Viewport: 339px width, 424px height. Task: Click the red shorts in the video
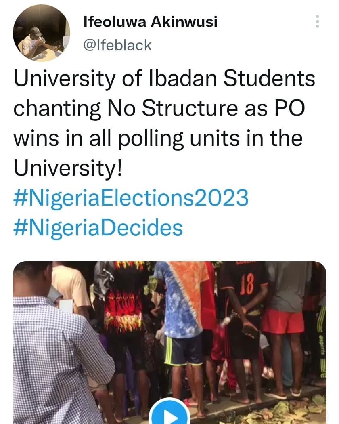(x=283, y=321)
